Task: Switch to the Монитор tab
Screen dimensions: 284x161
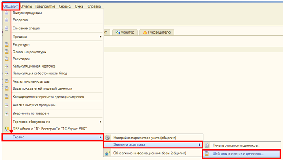Action: [125, 32]
